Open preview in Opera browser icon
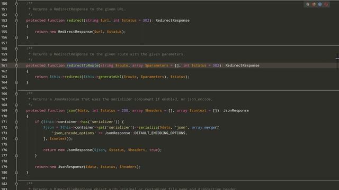 [326, 4]
